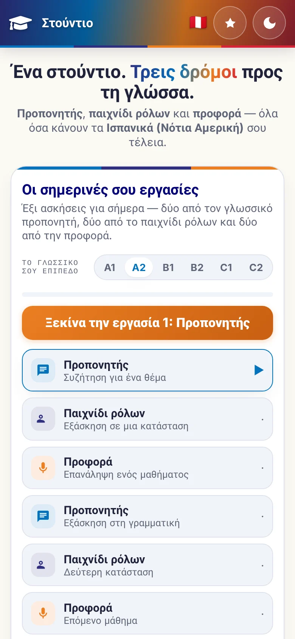Select the B1 language level

[x=168, y=268]
